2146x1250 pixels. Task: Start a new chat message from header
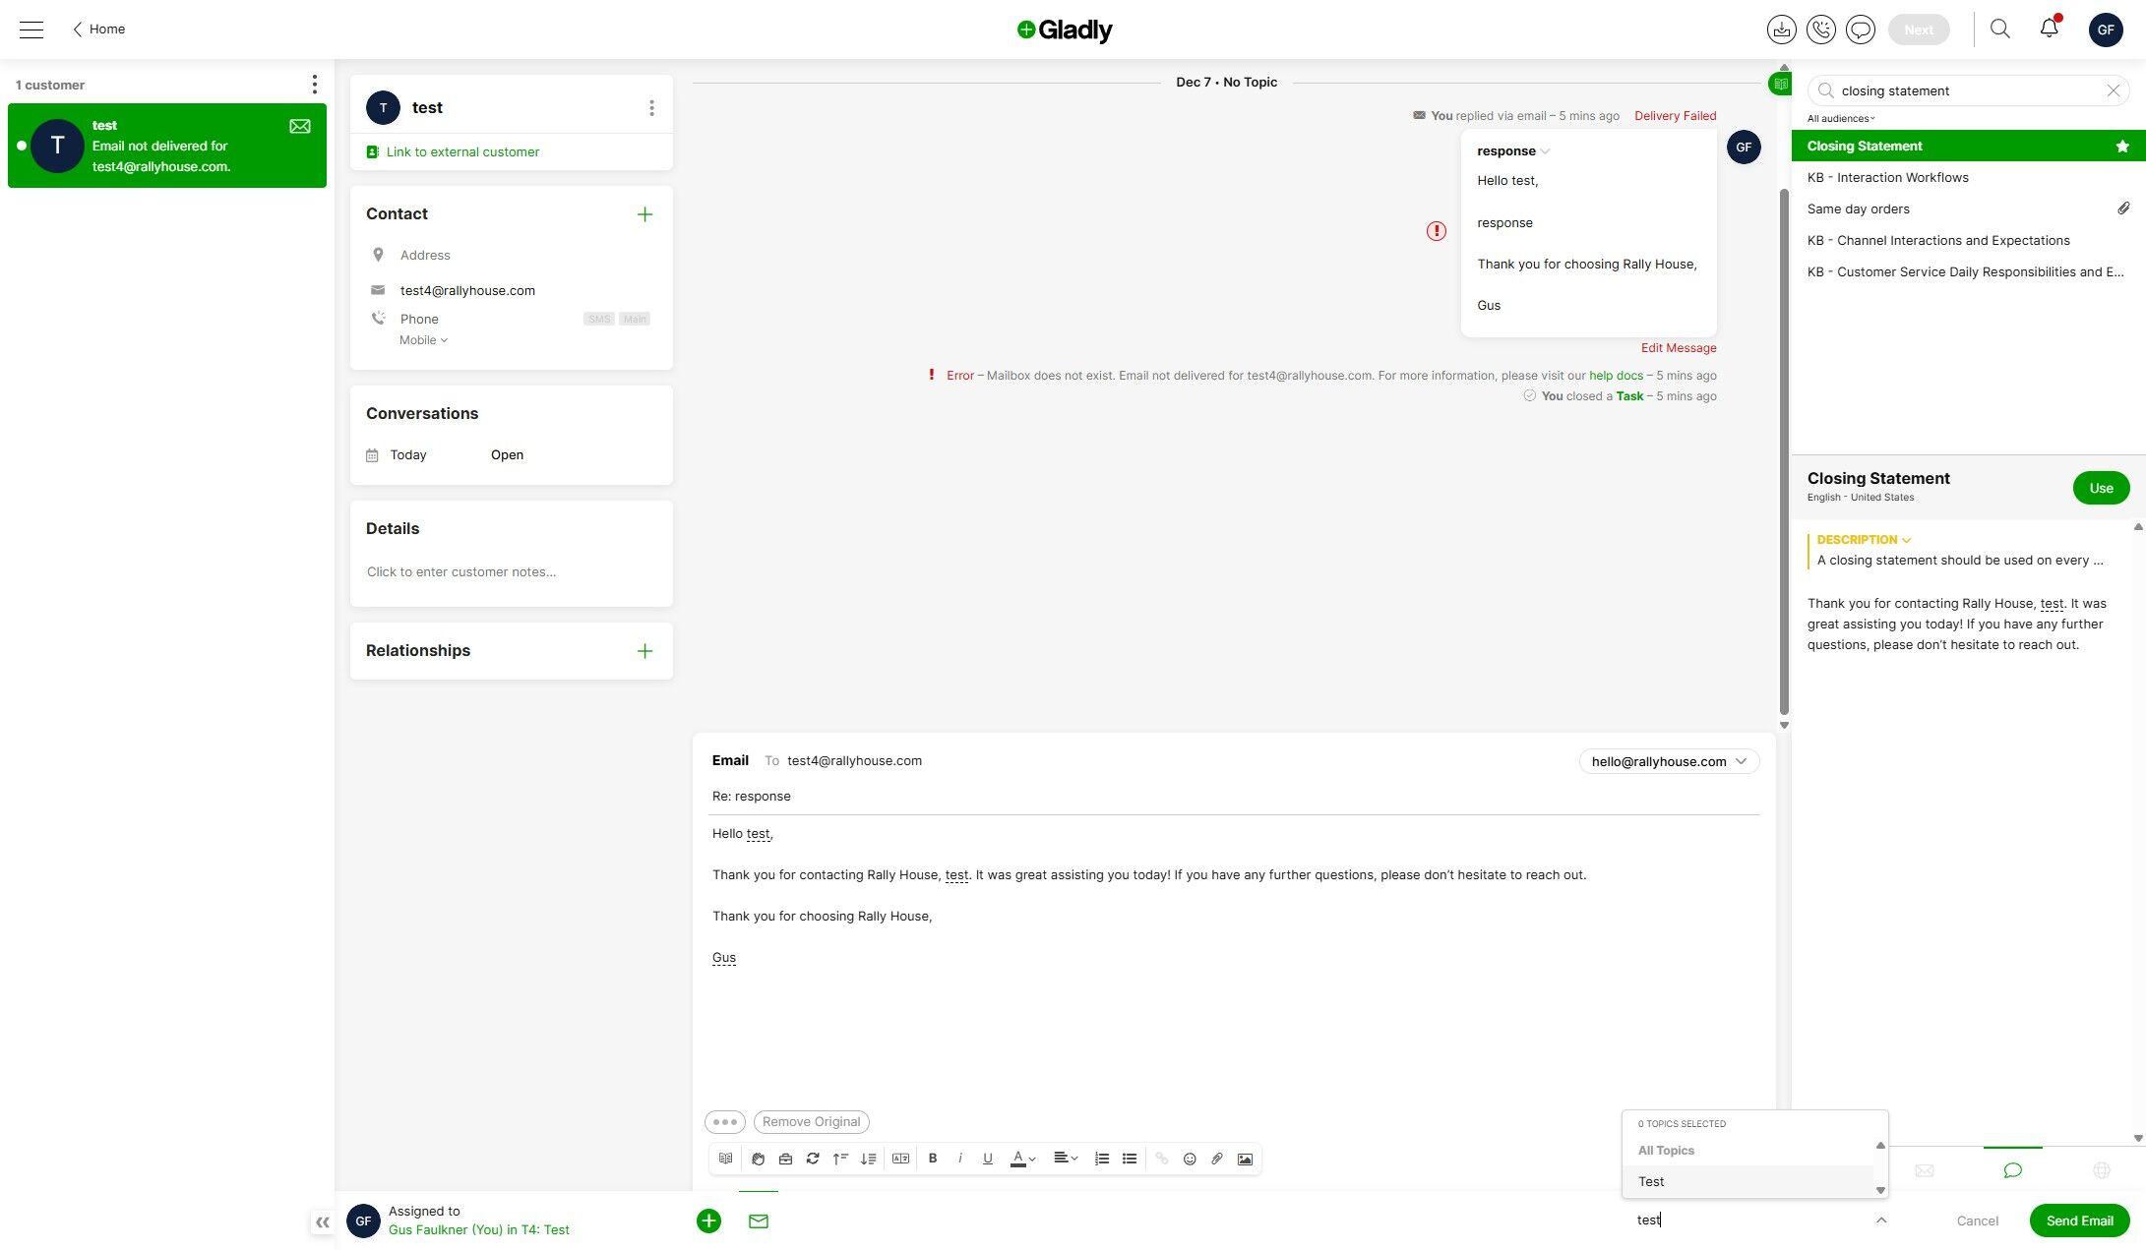pyautogui.click(x=1861, y=30)
